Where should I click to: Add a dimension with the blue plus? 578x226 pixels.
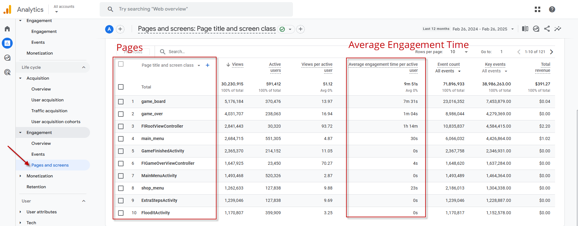207,65
